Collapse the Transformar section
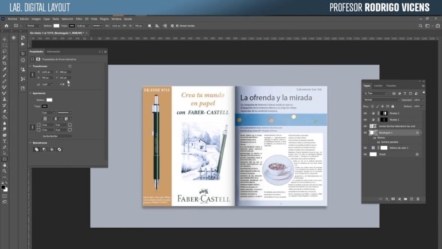The height and width of the screenshot is (249, 442). pyautogui.click(x=30, y=66)
